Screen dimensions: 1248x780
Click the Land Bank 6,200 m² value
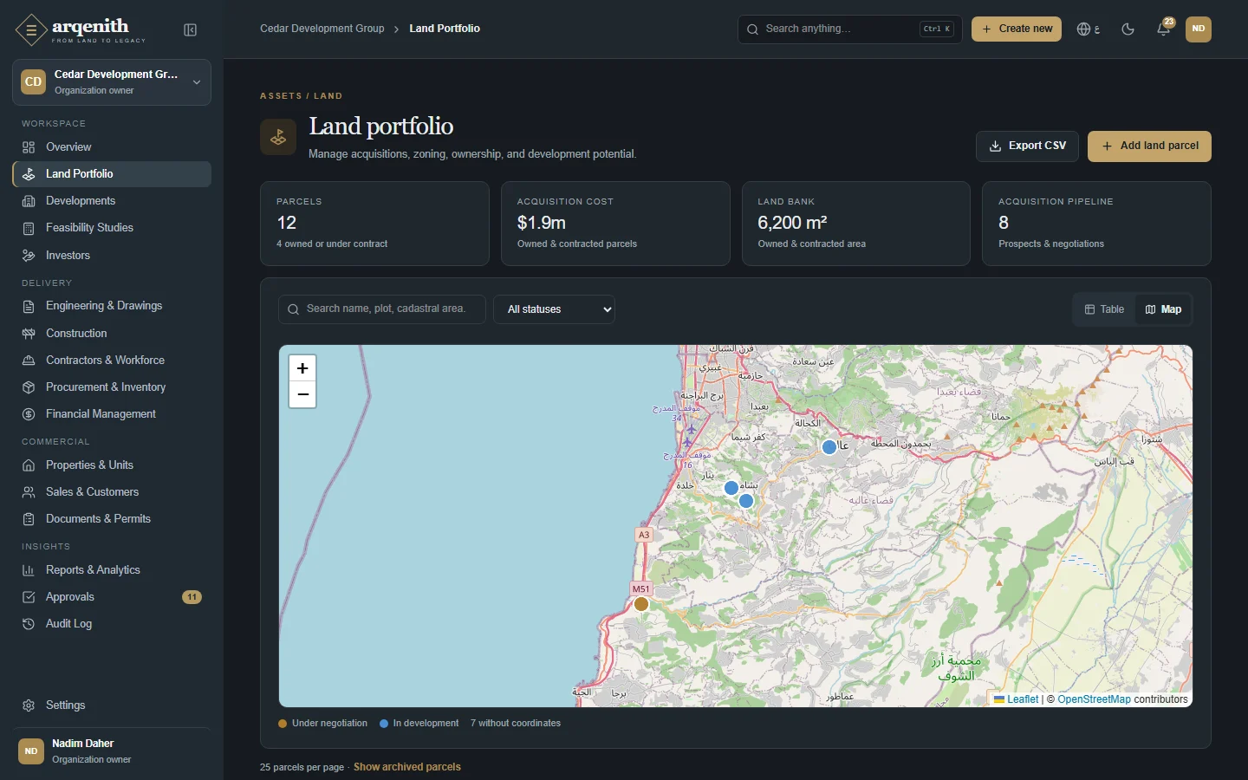click(792, 223)
